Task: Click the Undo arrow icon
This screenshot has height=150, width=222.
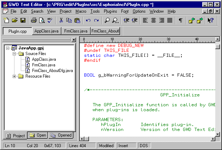Action: 88,20
